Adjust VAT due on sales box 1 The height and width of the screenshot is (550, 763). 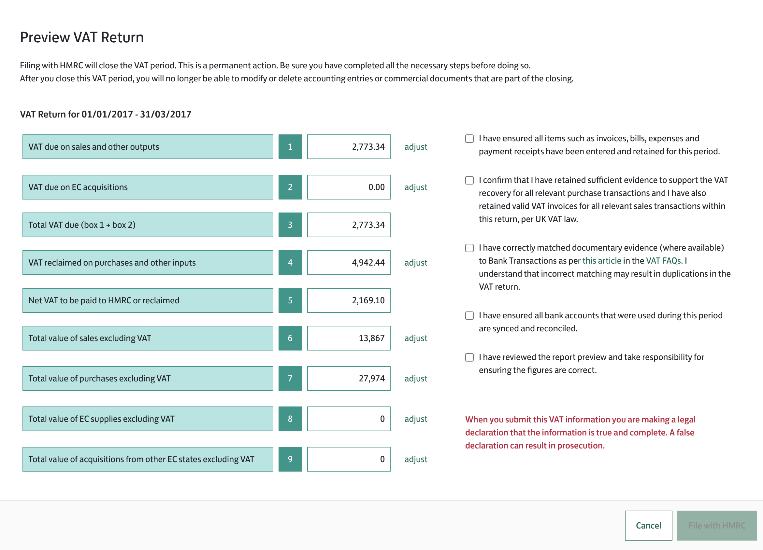tap(415, 147)
